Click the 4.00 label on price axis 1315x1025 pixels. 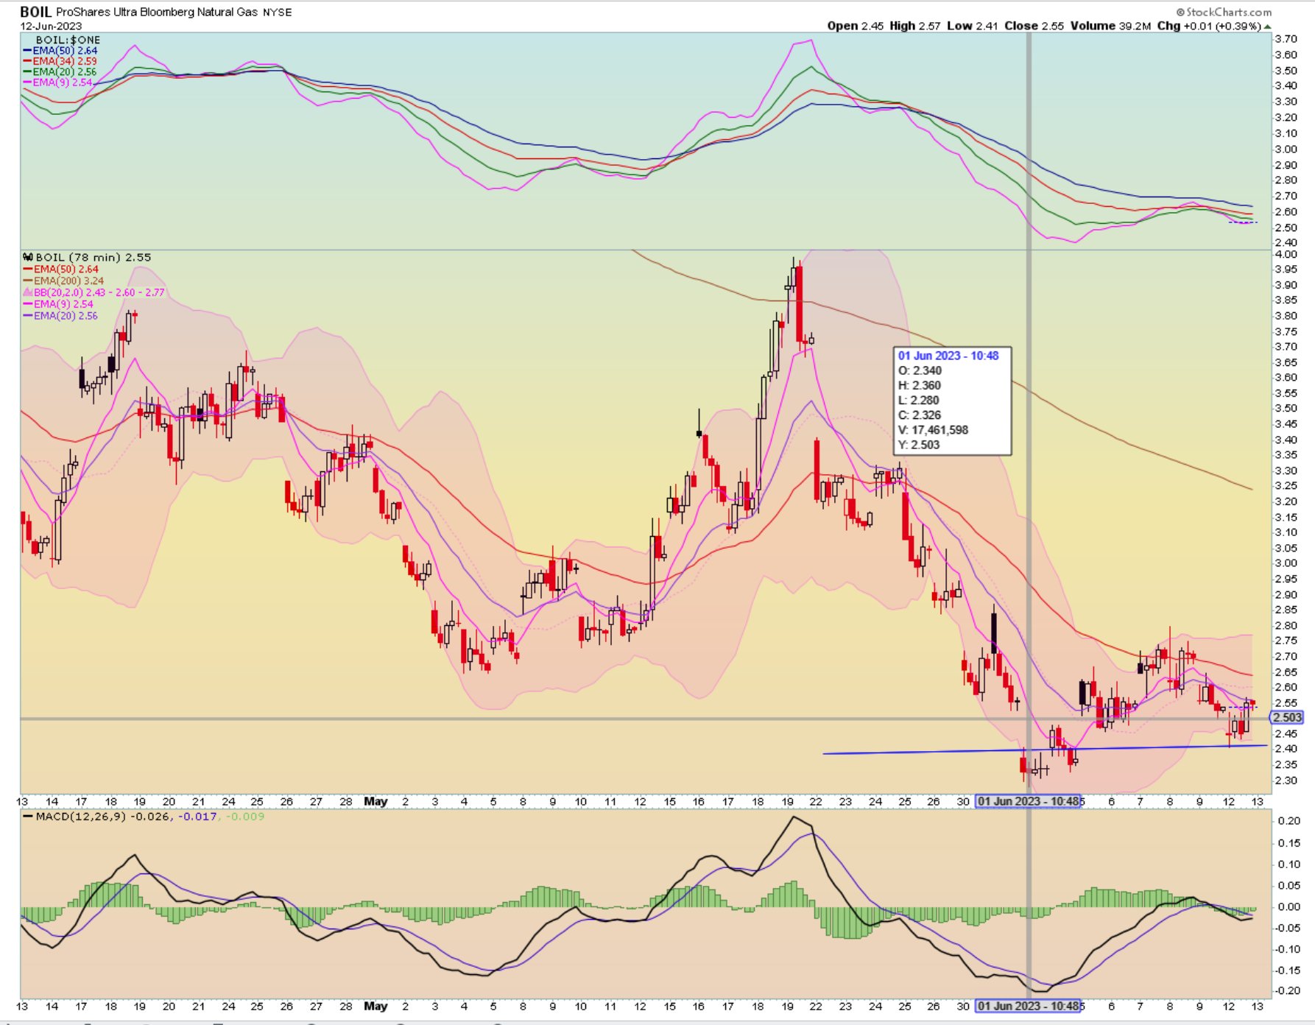[1286, 254]
